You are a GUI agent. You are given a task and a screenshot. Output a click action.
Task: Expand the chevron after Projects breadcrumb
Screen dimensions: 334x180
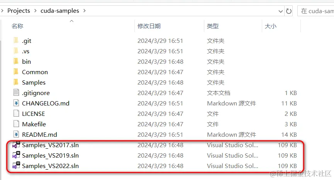tap(36, 11)
